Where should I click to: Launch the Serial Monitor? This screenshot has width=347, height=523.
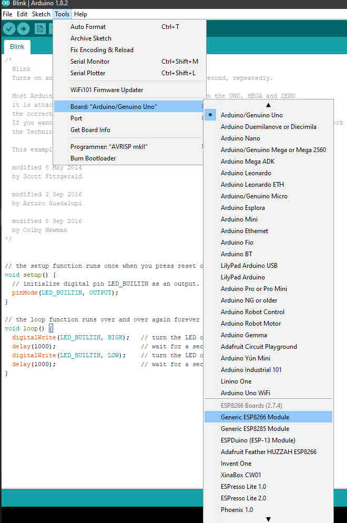pyautogui.click(x=90, y=62)
